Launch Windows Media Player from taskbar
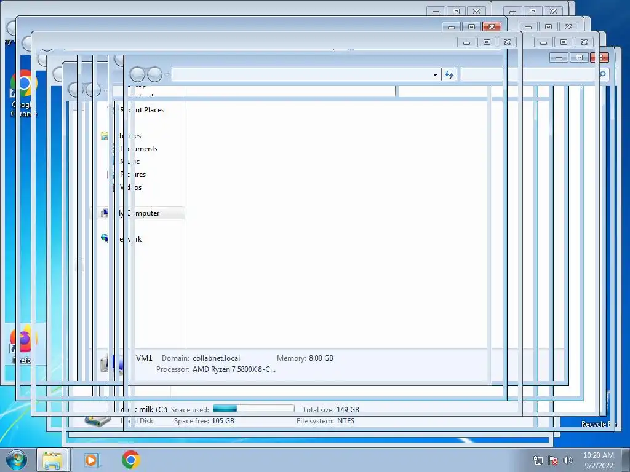630x472 pixels. (x=91, y=460)
